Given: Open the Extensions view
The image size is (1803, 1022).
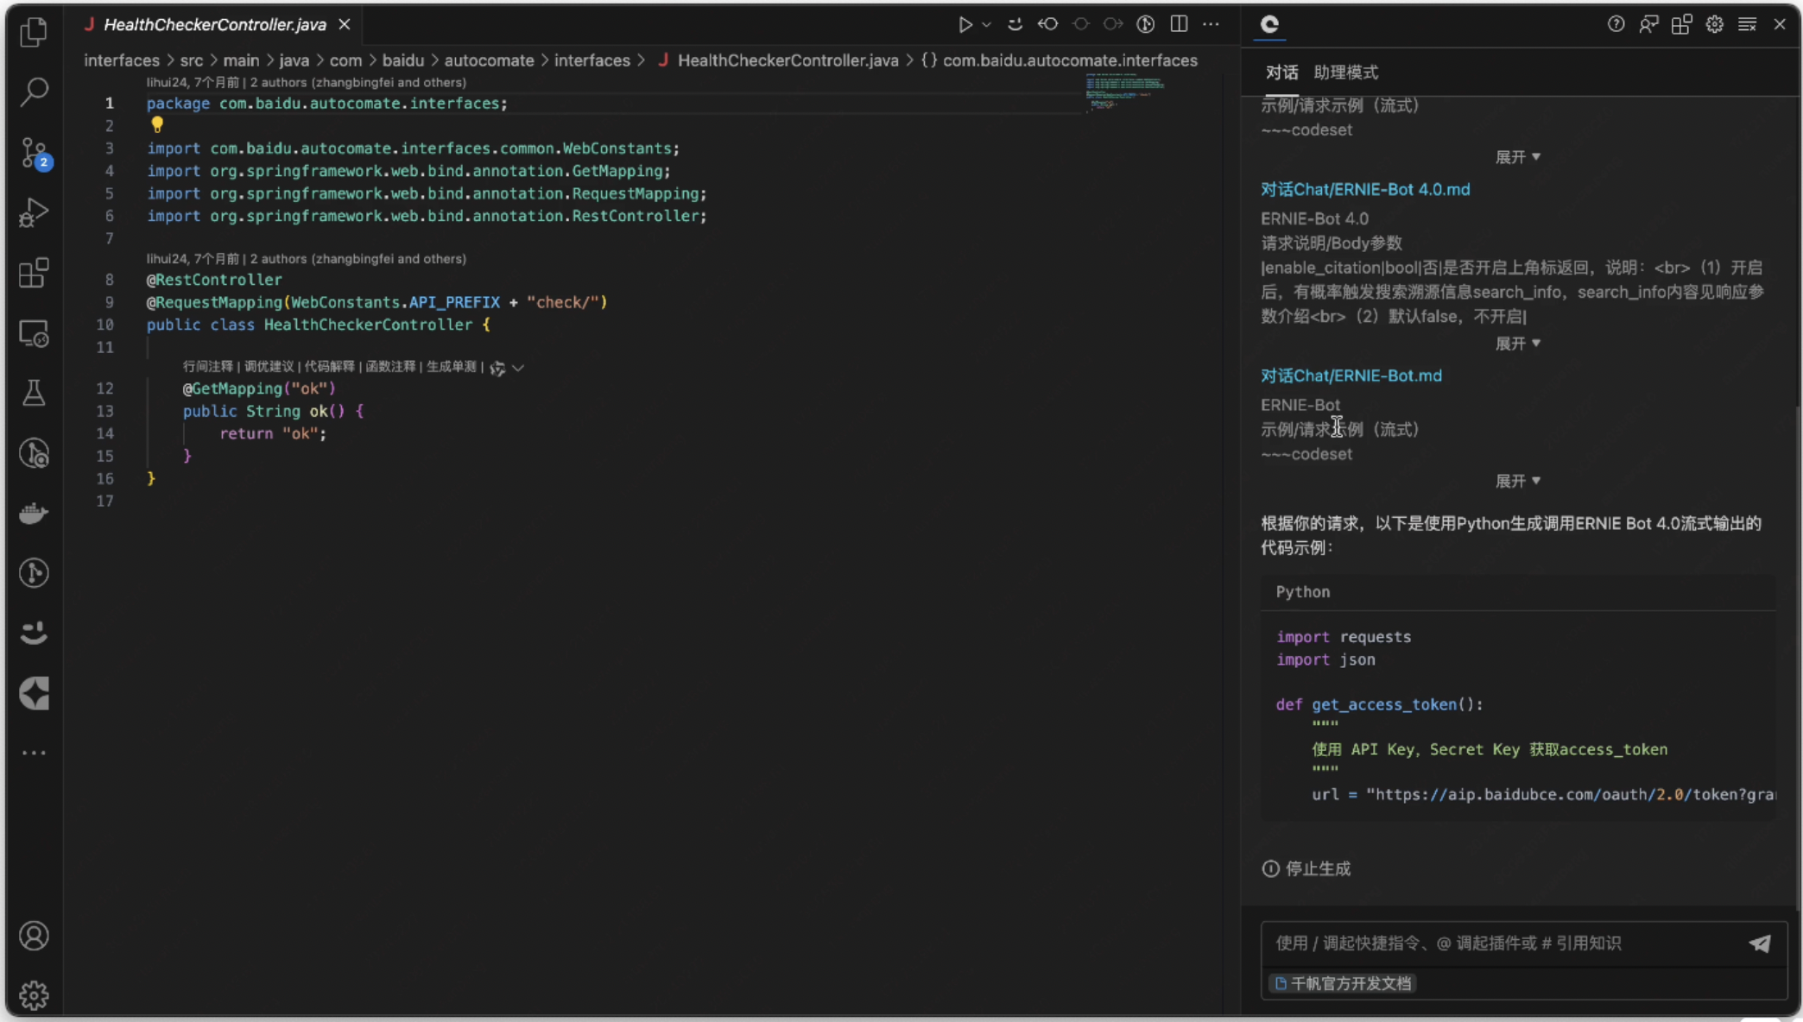Looking at the screenshot, I should click(34, 273).
